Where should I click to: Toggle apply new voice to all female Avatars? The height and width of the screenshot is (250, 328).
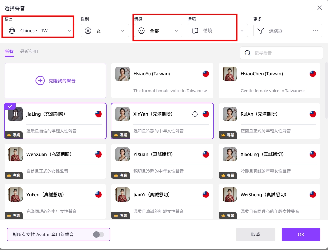[99, 235]
